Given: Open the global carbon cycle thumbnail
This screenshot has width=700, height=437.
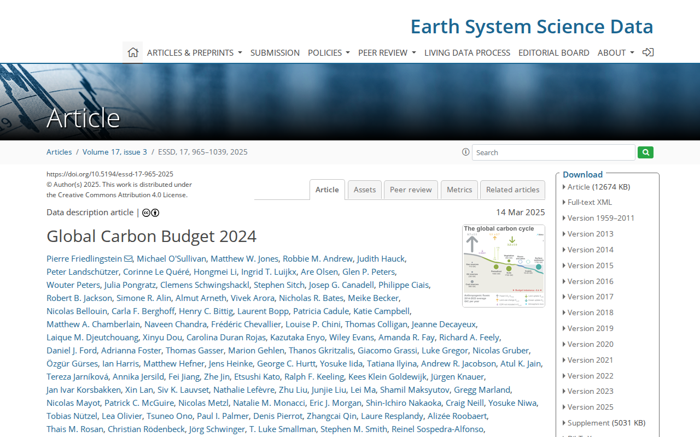Looking at the screenshot, I should pos(504,266).
